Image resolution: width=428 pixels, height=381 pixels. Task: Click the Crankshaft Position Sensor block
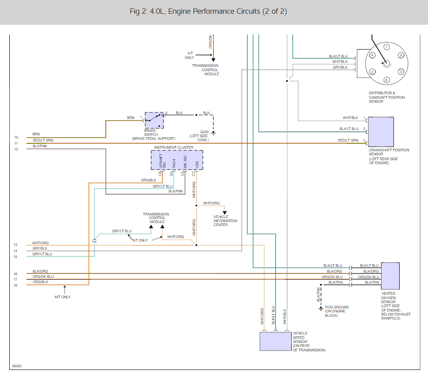coord(381,132)
